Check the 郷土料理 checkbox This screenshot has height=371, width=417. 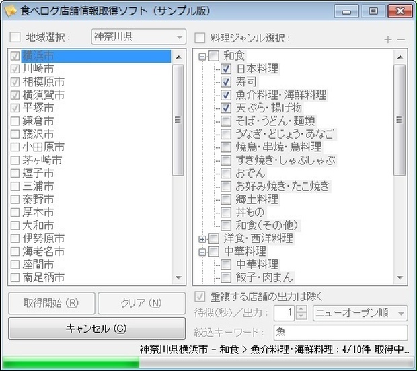coord(226,199)
